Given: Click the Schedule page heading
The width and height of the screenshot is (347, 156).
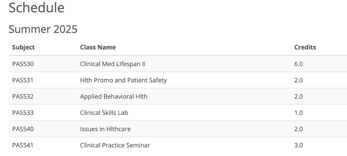Looking at the screenshot, I should tap(36, 7).
